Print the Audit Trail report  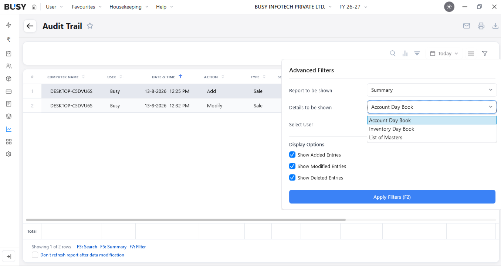[481, 26]
